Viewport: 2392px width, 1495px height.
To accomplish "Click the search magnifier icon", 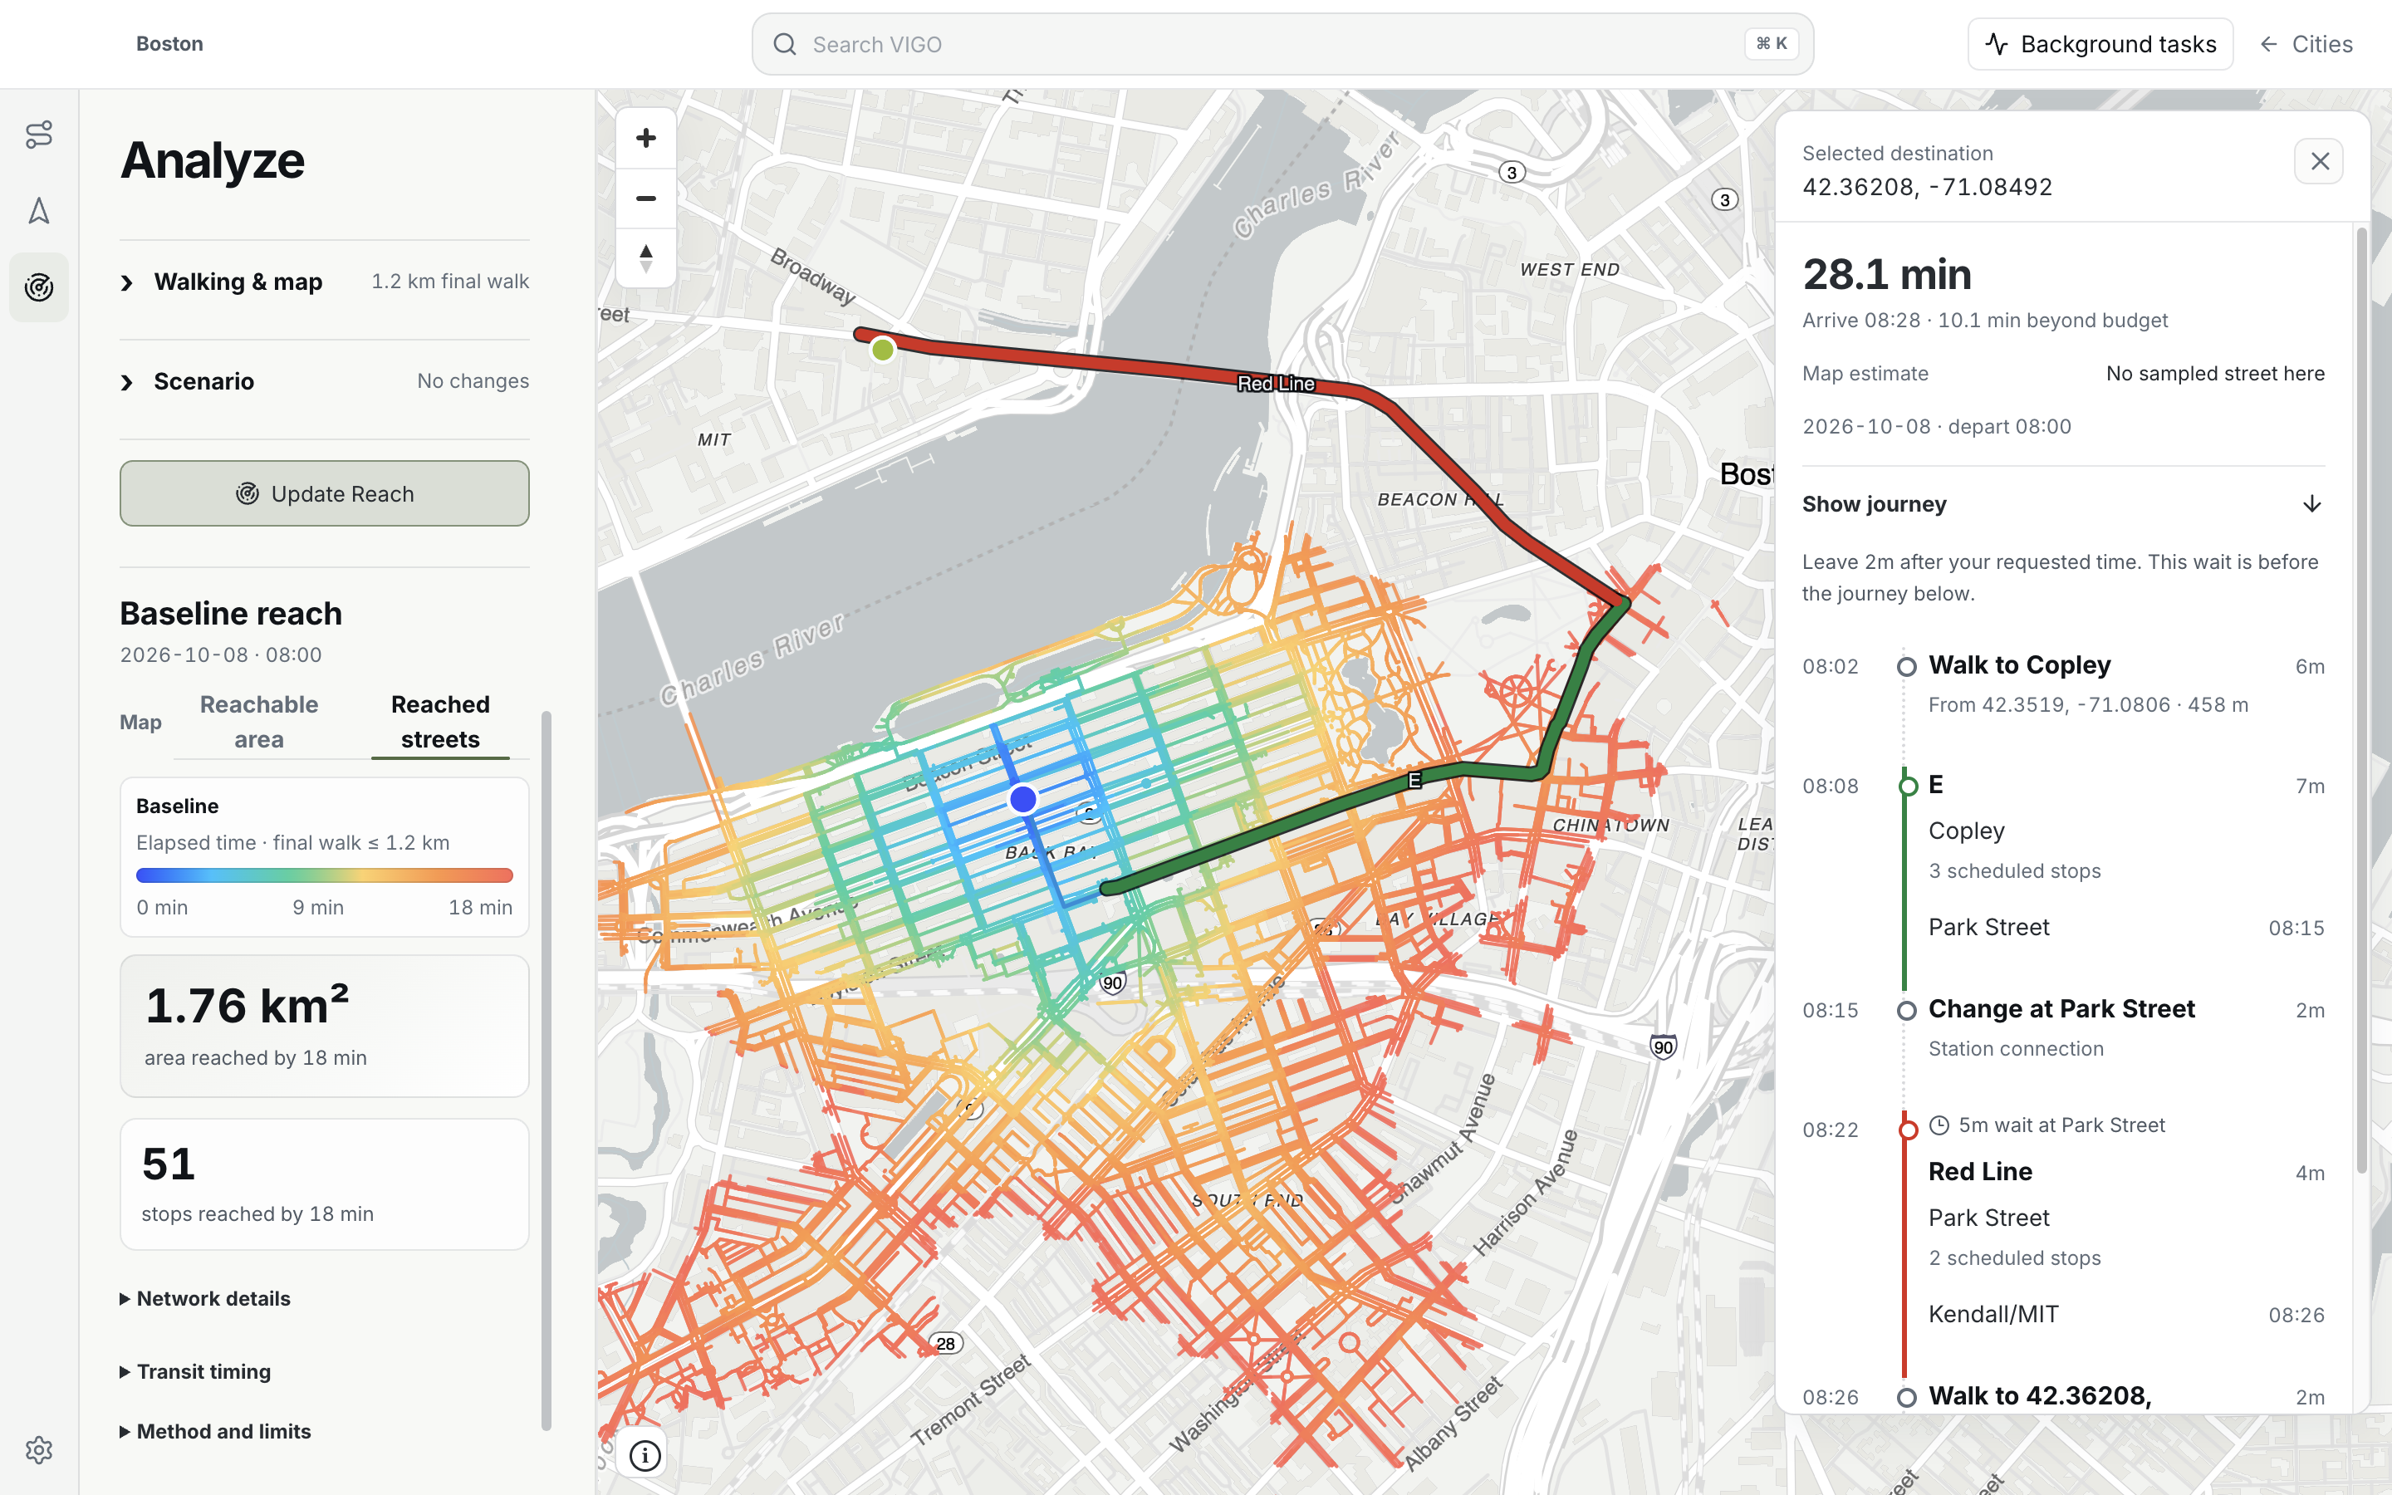I will [x=785, y=45].
